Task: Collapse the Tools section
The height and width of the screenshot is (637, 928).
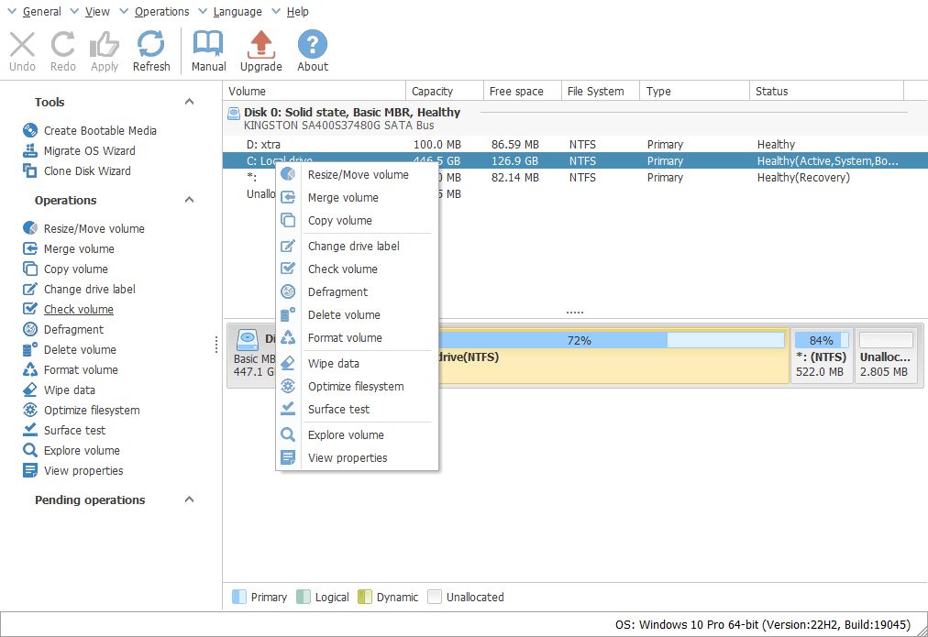Action: tap(188, 102)
